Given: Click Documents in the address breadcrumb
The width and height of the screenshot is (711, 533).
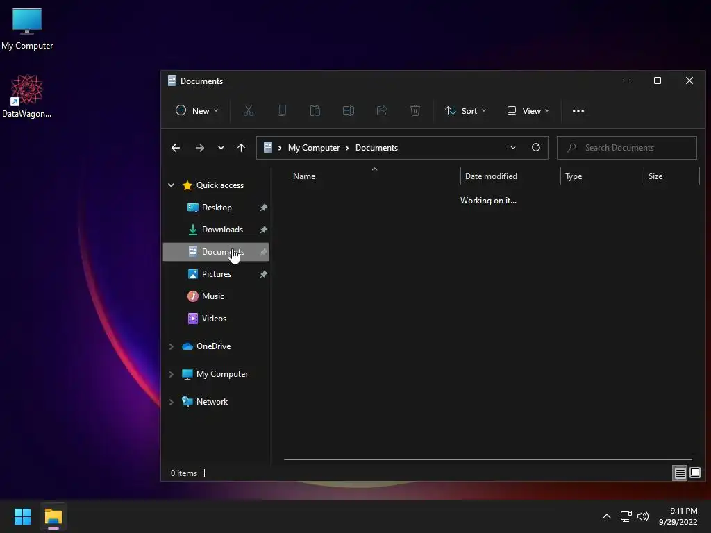Looking at the screenshot, I should [x=376, y=148].
